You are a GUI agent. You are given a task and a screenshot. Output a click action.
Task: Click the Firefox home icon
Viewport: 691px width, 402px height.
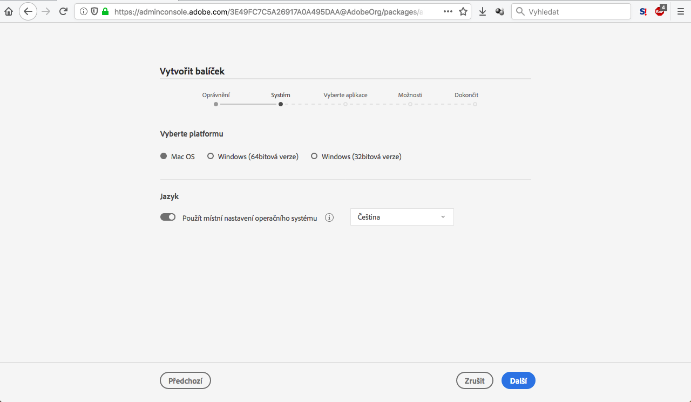(x=8, y=11)
